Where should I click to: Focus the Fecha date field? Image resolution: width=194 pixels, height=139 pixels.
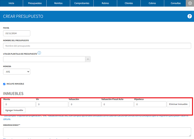[x=17, y=33]
